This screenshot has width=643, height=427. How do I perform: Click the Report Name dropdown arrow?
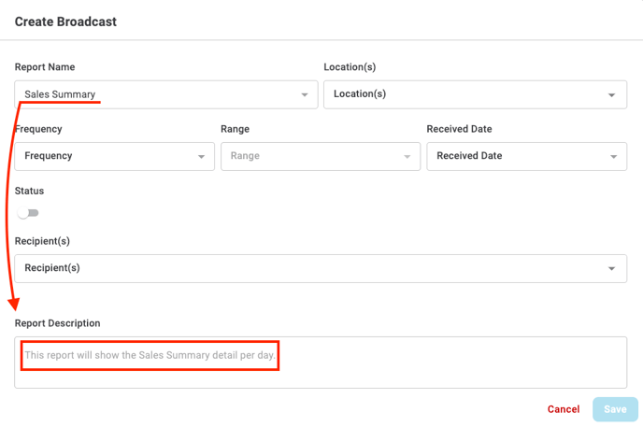(x=305, y=95)
